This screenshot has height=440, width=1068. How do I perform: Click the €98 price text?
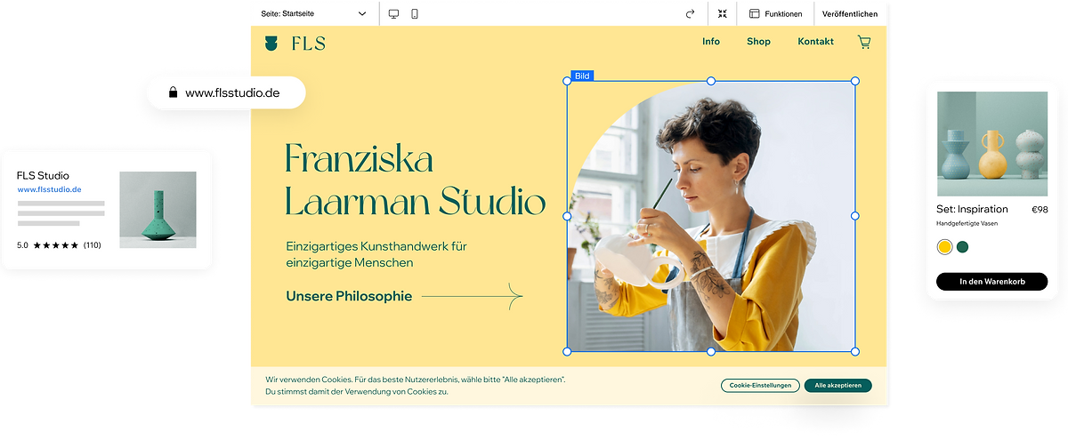coord(1039,210)
